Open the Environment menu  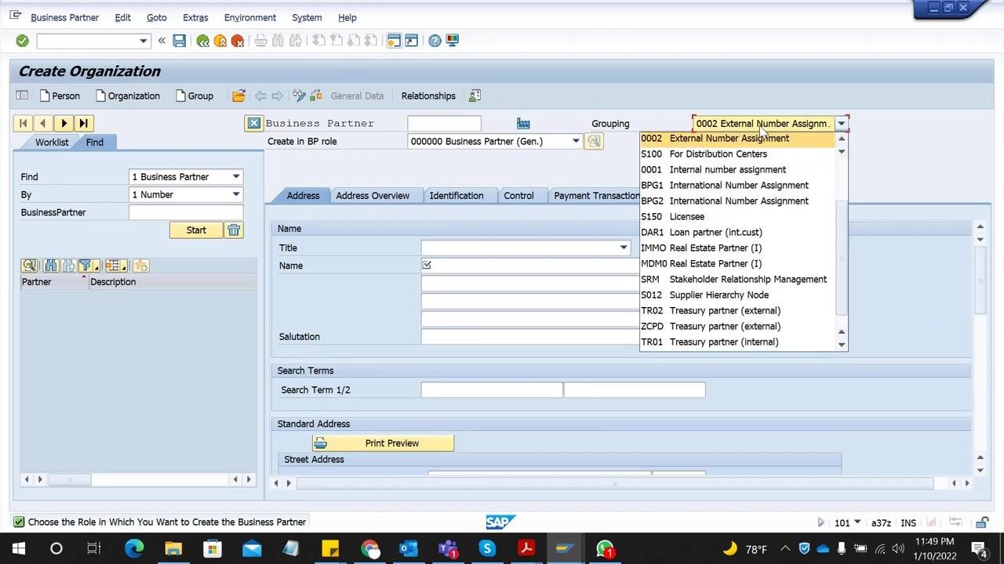point(250,17)
